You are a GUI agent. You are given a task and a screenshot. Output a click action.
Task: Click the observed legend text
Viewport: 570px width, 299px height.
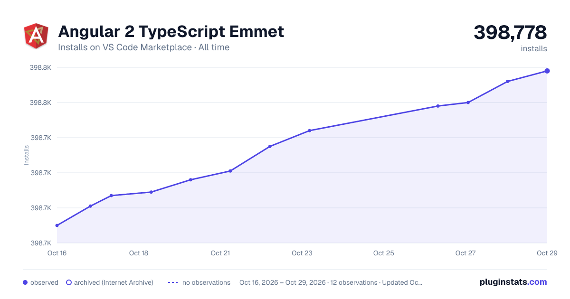44,282
